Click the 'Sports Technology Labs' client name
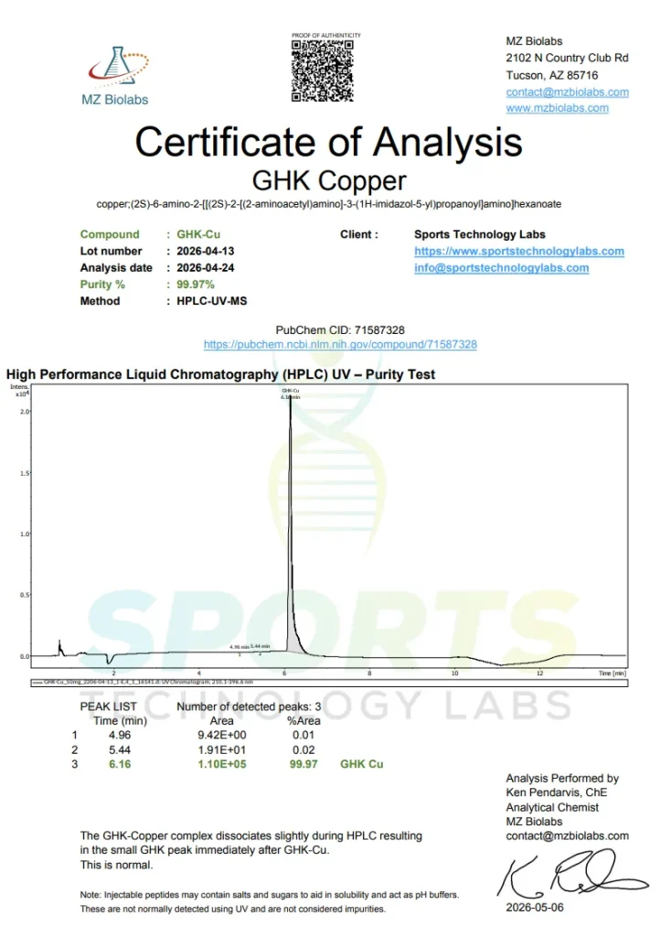The height and width of the screenshot is (937, 661). [480, 234]
